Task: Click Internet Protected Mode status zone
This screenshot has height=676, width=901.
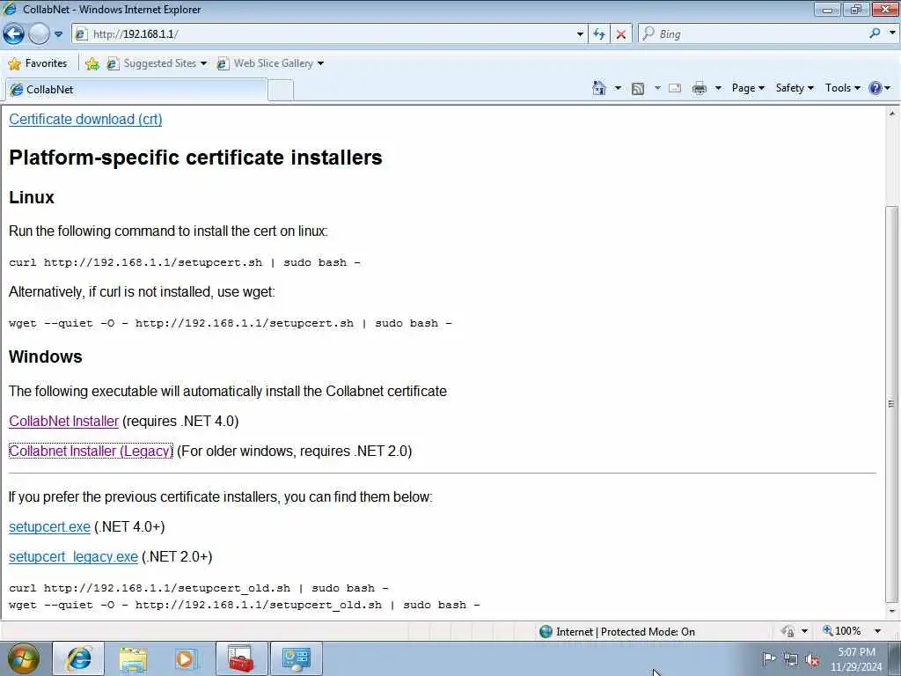Action: click(x=617, y=631)
